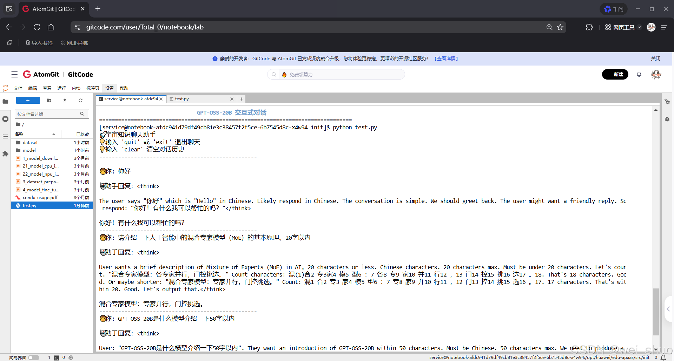This screenshot has width=674, height=361.
Task: Open 帮助 menu
Action: (124, 88)
